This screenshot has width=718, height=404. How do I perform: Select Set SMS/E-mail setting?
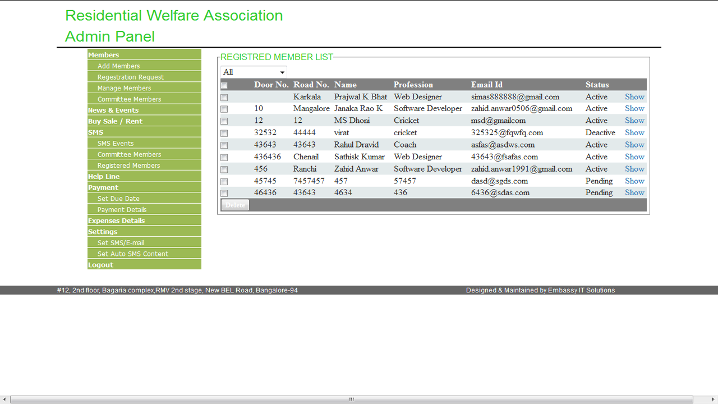(x=144, y=242)
